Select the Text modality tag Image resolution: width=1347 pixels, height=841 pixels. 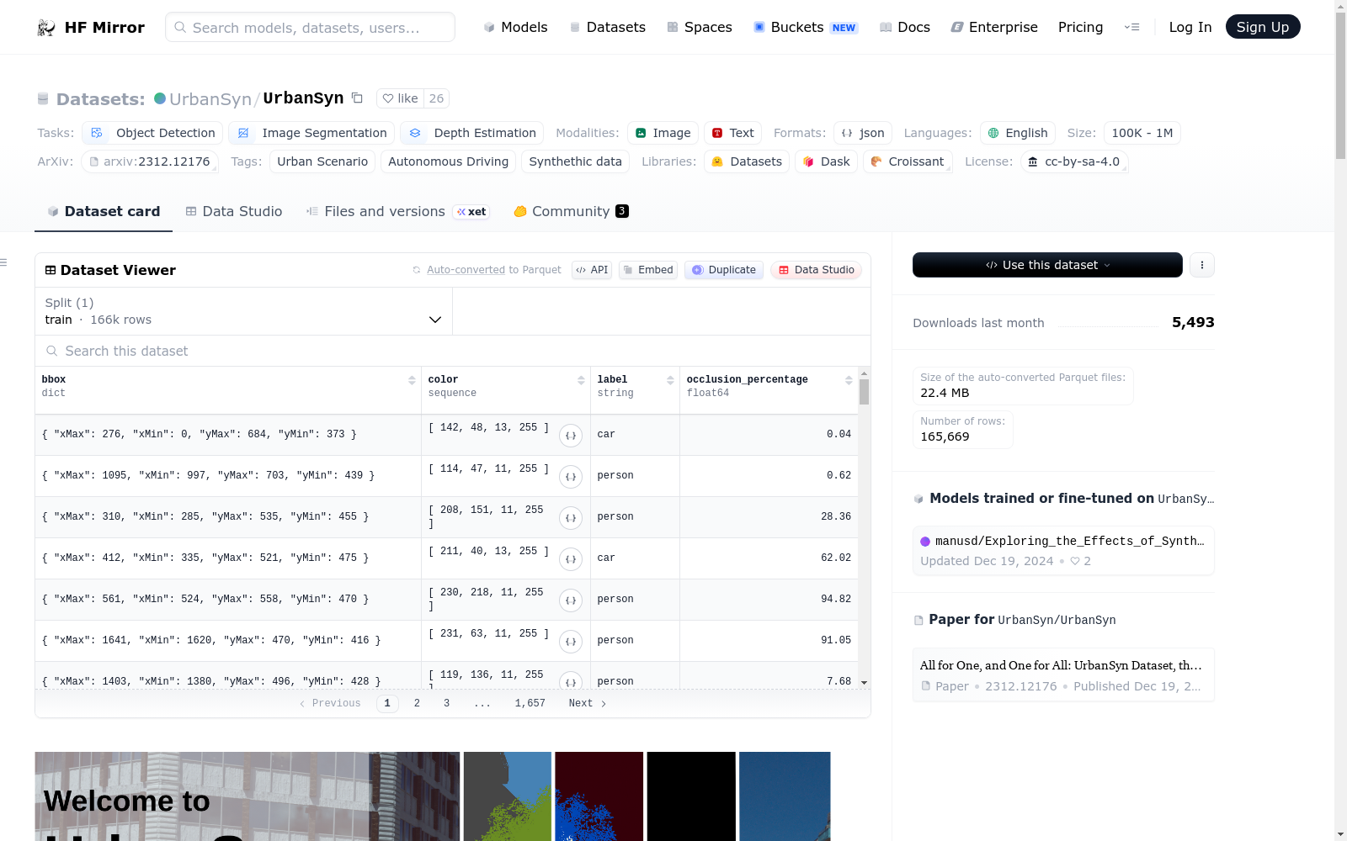[733, 133]
